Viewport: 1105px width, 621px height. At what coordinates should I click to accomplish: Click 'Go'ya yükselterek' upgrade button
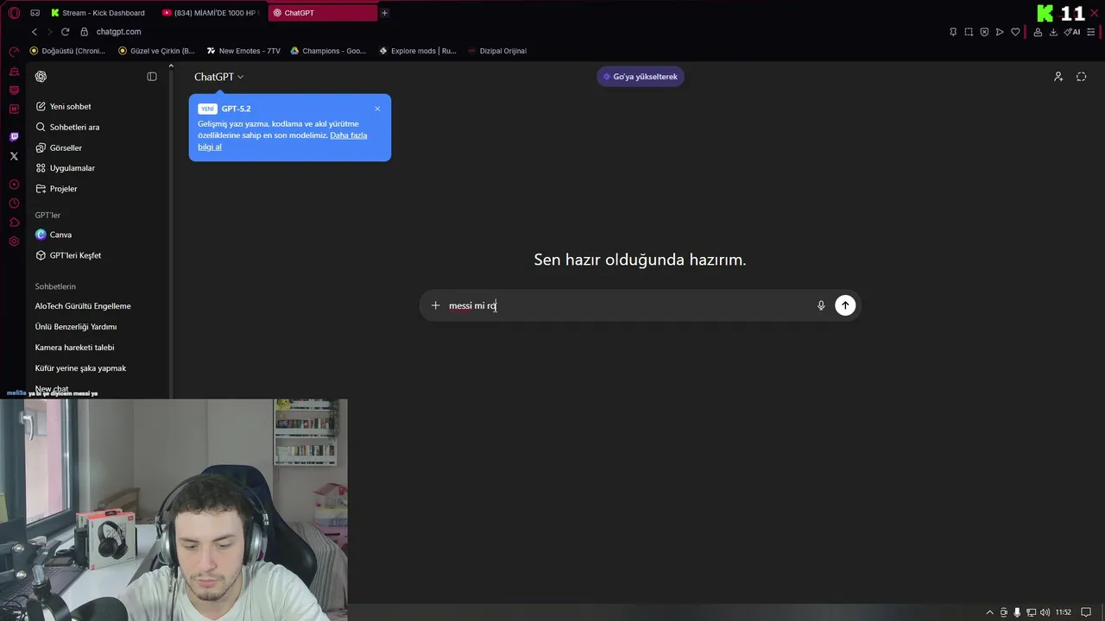coord(641,77)
